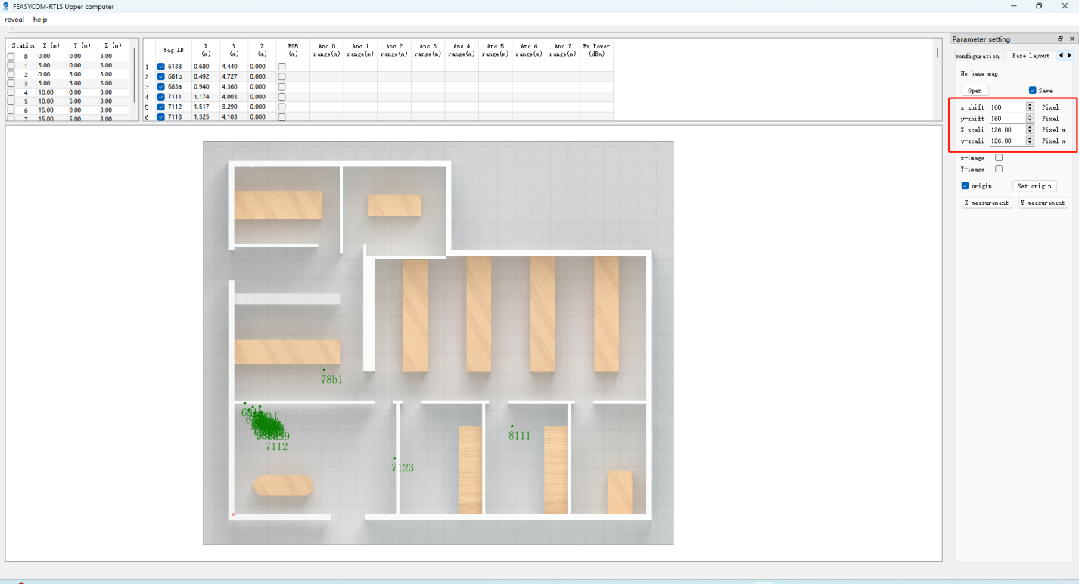
Task: Click inside the y-shift value field
Action: (1006, 118)
